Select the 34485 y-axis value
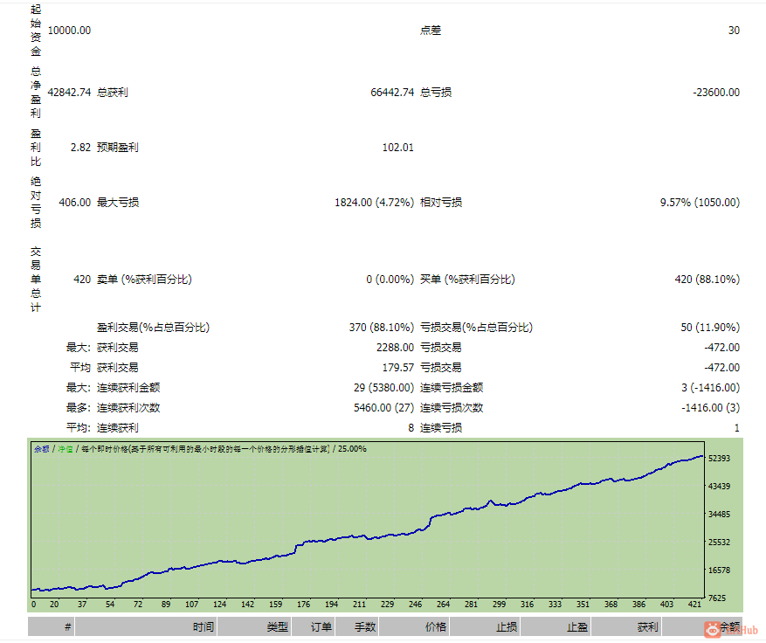 coord(719,514)
